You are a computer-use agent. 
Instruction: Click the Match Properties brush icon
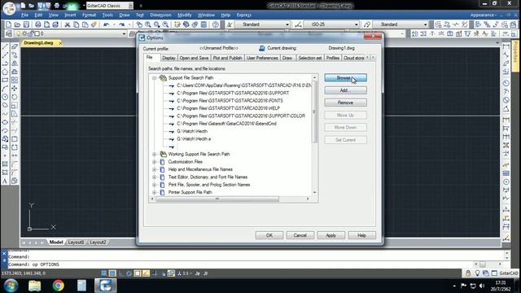coord(94,24)
